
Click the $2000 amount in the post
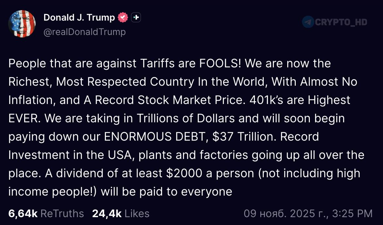pos(184,173)
